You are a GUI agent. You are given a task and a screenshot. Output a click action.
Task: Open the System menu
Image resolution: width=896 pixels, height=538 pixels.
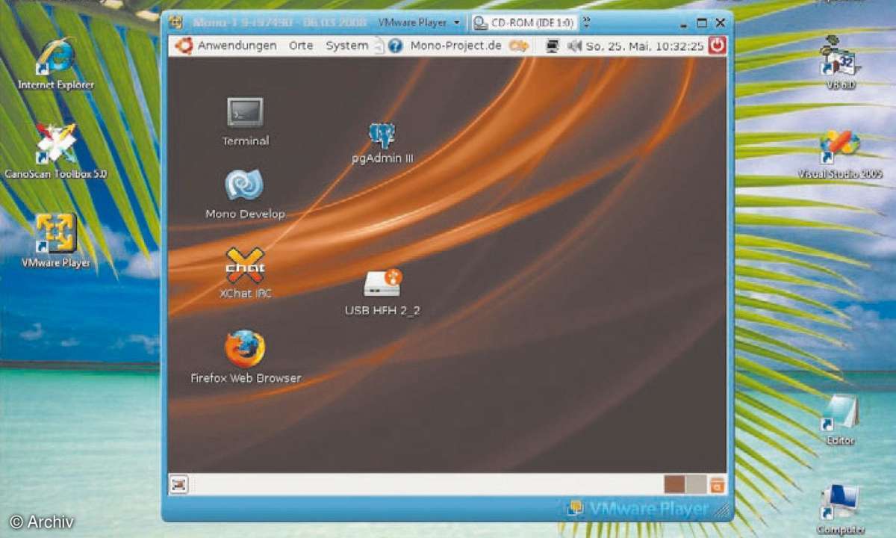click(346, 46)
